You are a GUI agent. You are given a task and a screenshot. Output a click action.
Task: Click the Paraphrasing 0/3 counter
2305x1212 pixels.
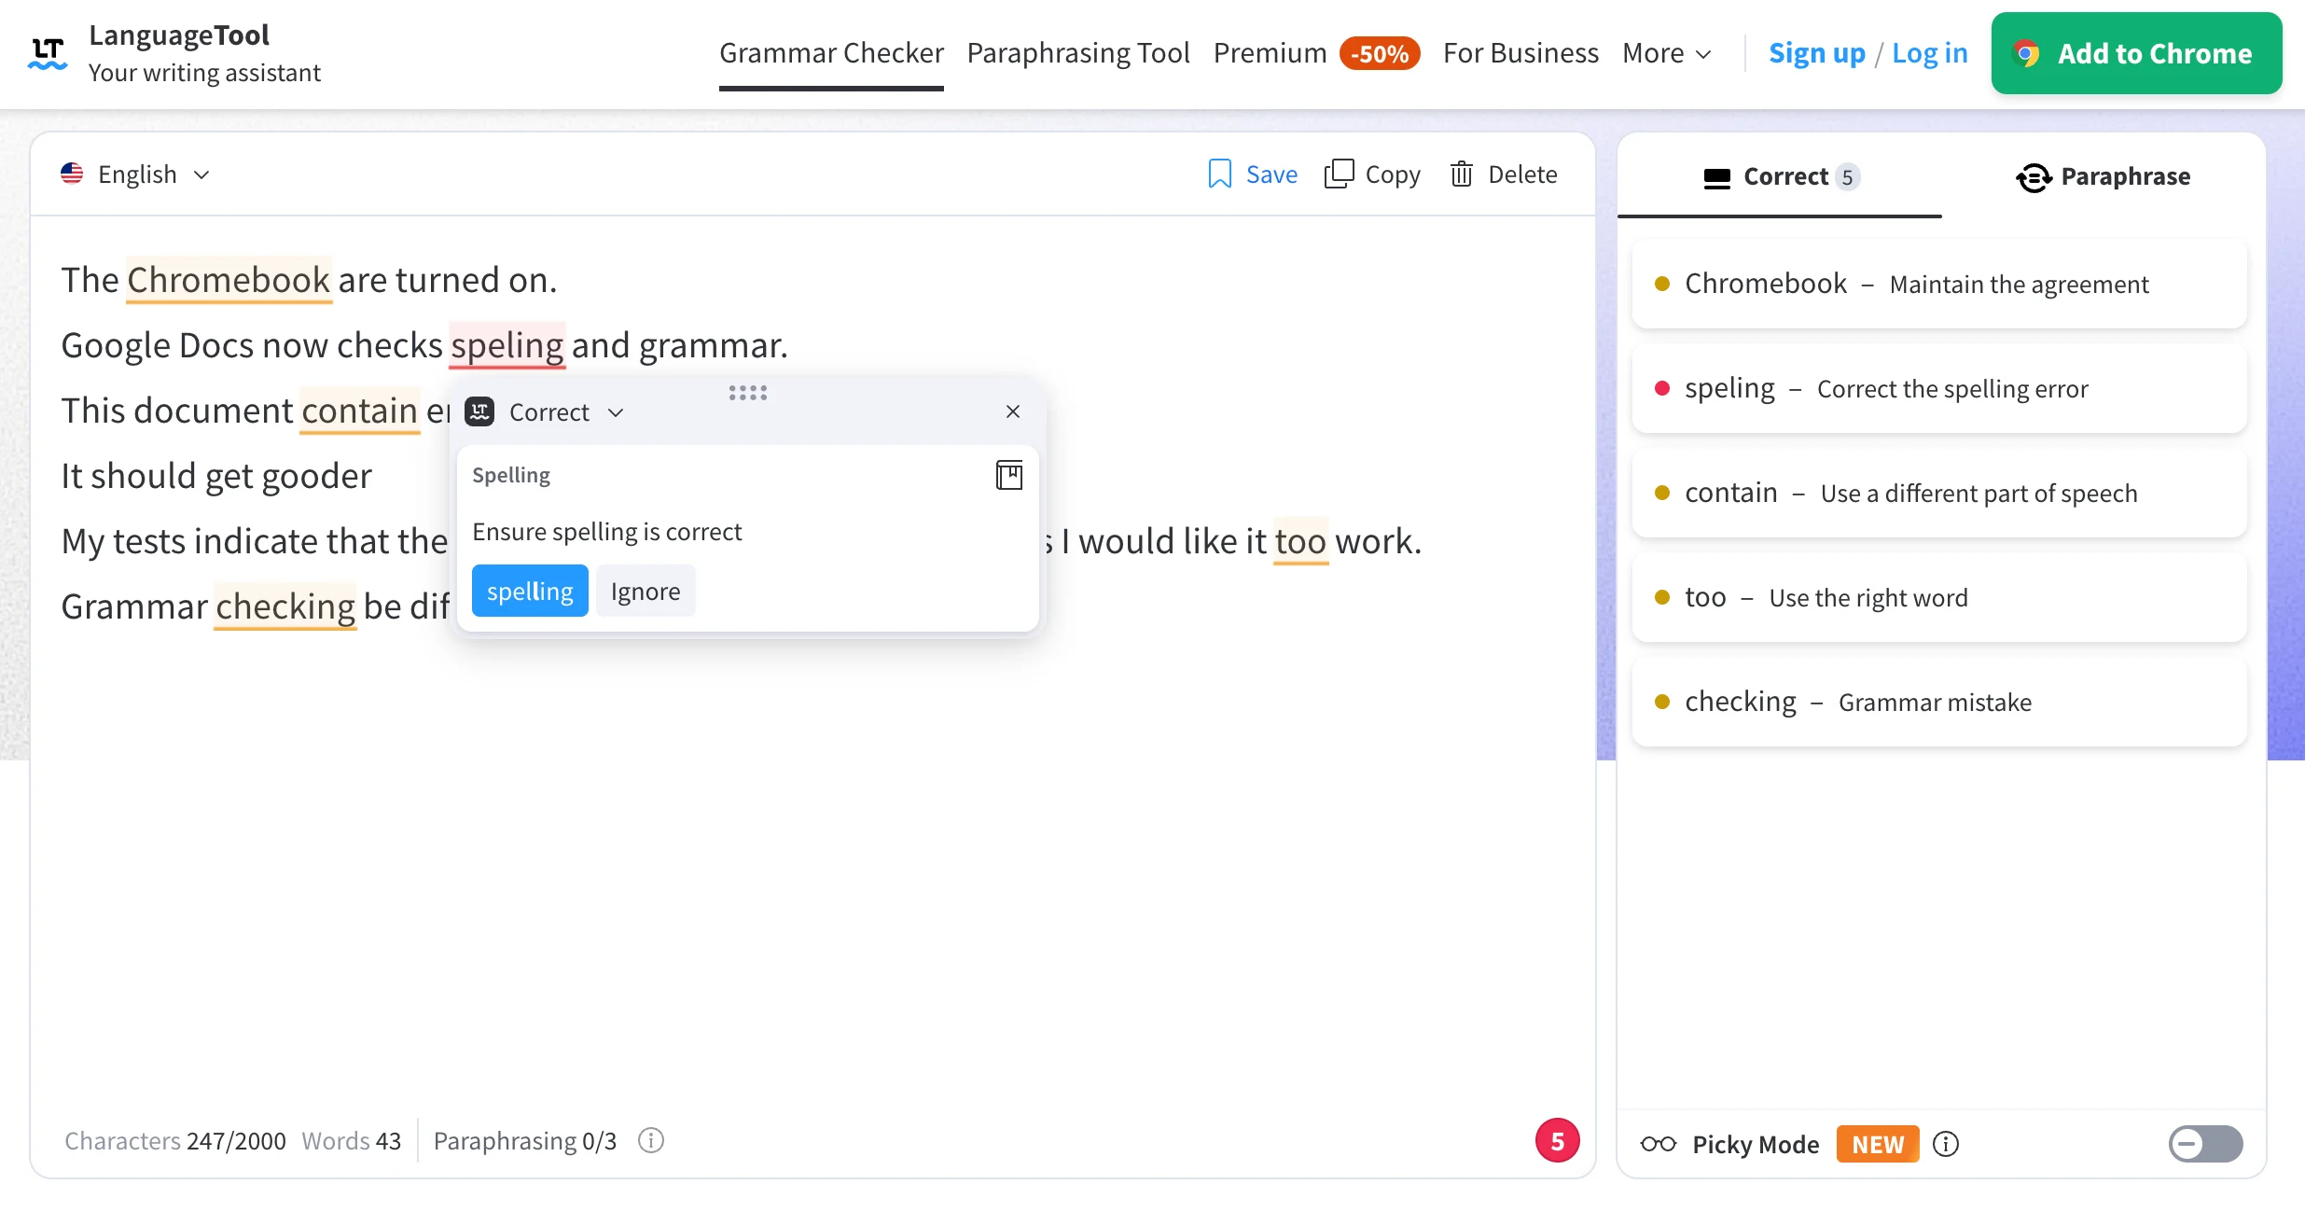525,1140
